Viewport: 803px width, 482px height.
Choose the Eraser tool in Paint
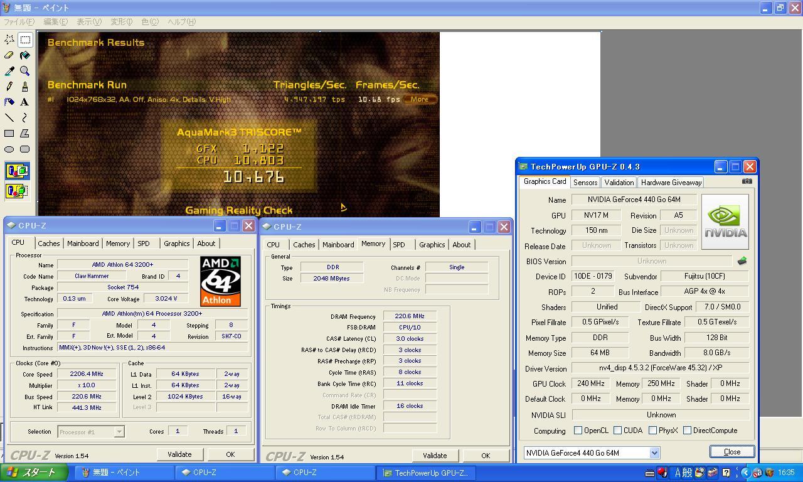coord(9,55)
